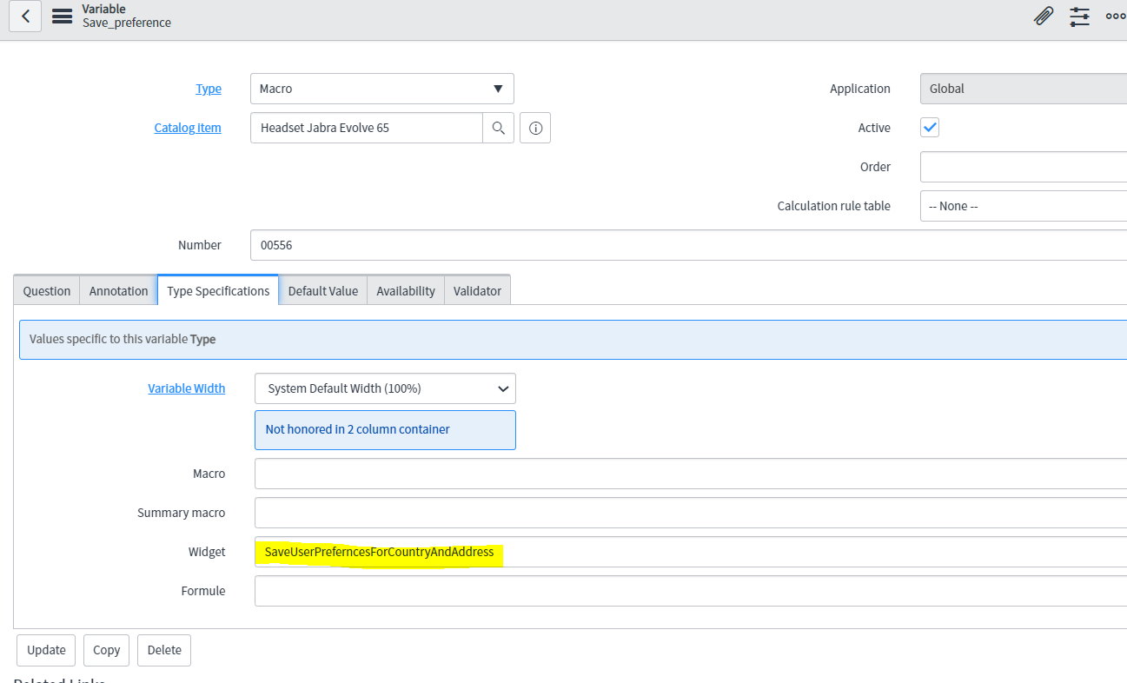Click the Catalog item info preview icon
1127x683 pixels.
(535, 128)
